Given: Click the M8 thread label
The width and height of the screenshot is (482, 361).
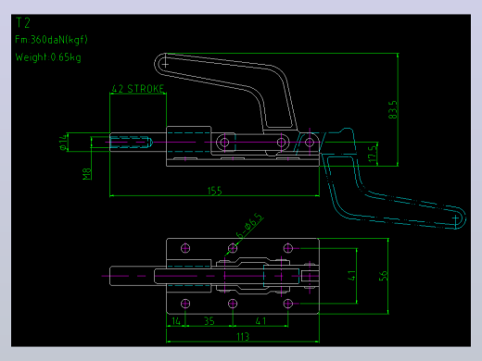Looking at the screenshot, I should click(87, 174).
